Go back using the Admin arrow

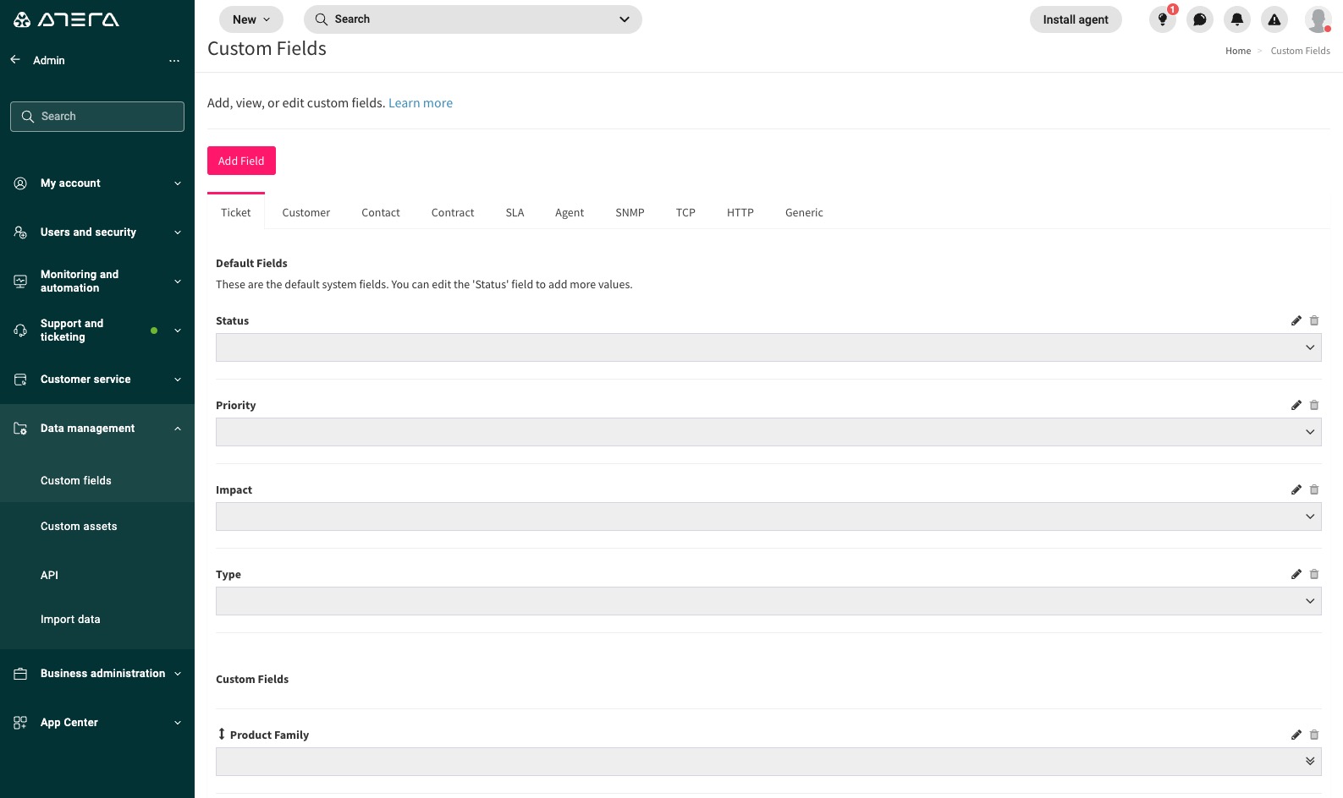point(15,60)
